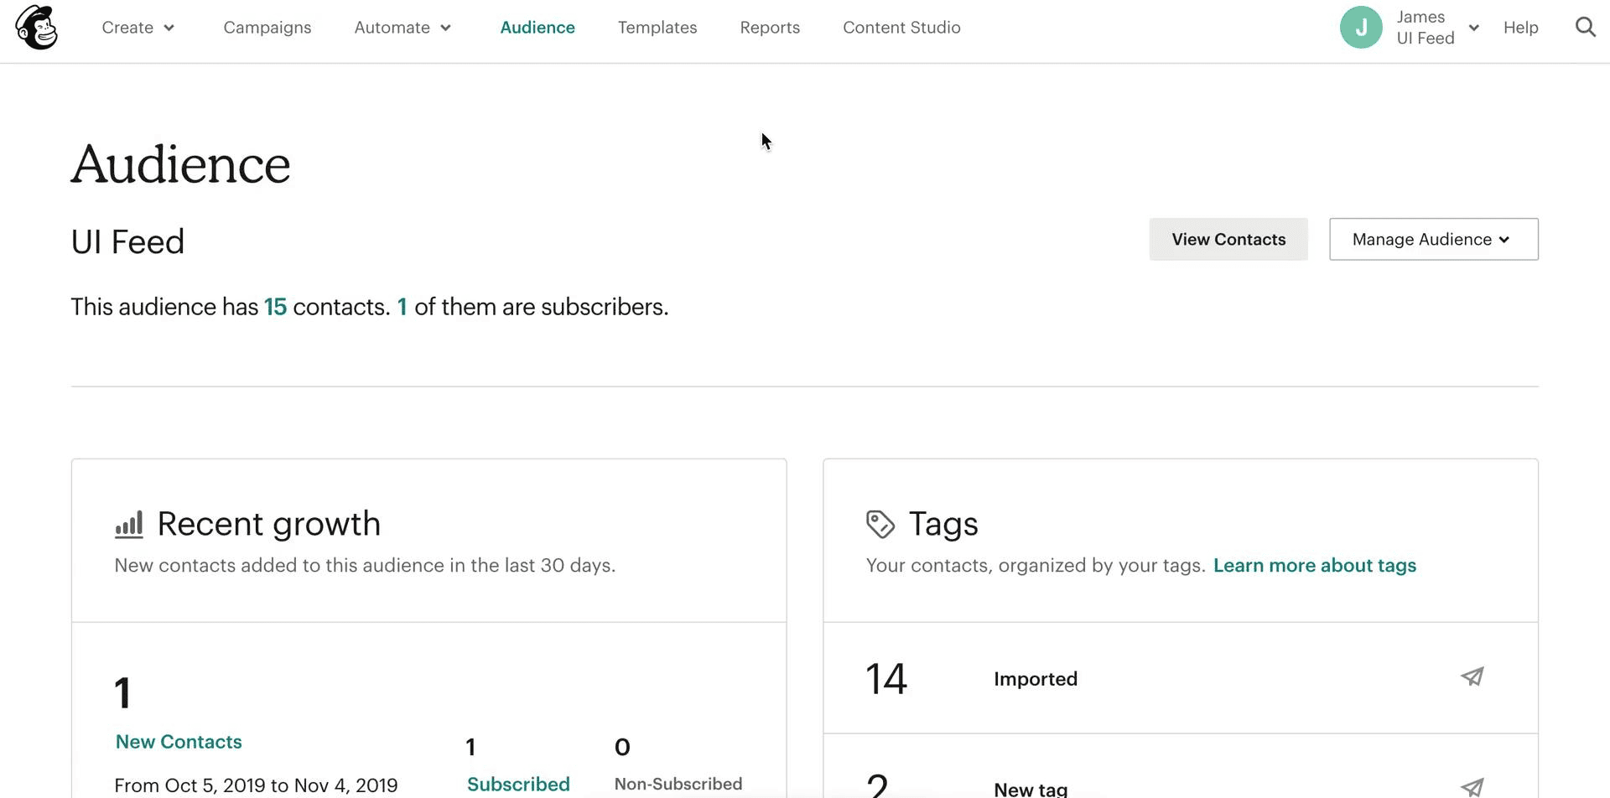Screen dimensions: 1610x798
Task: Click the Help menu item
Action: tap(1521, 28)
